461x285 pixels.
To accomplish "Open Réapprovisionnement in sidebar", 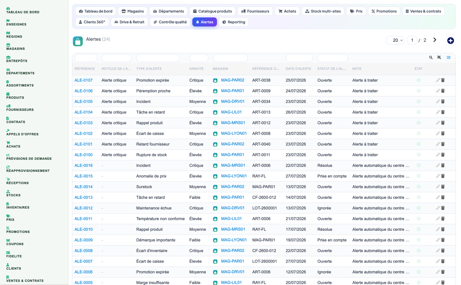I will (x=28, y=169).
